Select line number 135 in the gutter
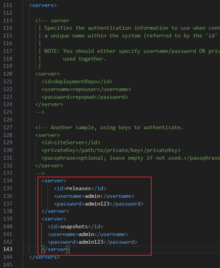The width and height of the screenshot is (220, 268). [x=8, y=189]
